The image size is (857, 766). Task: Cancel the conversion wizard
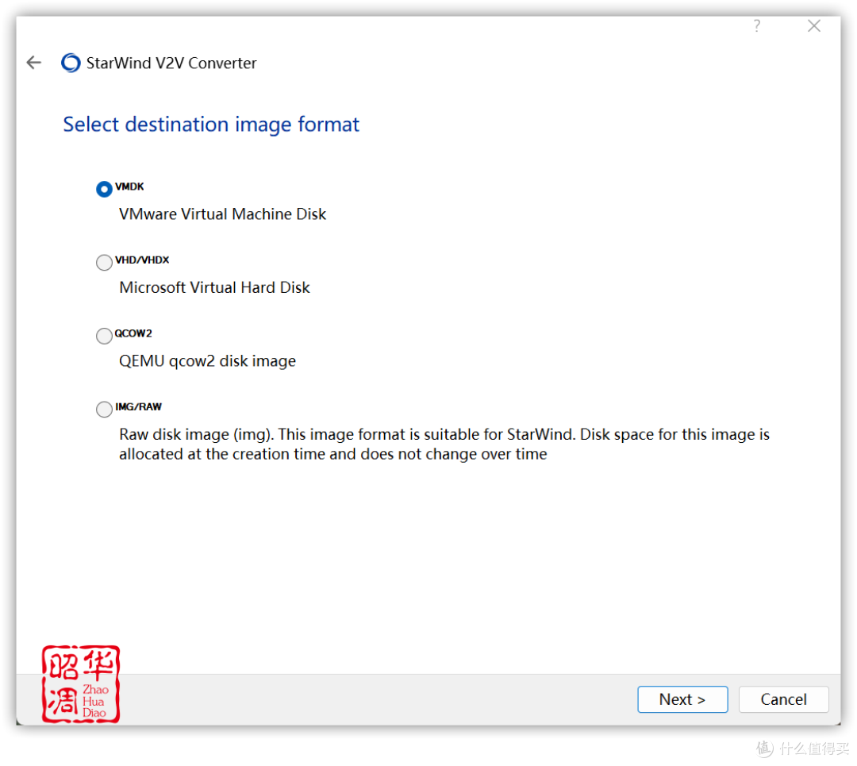pos(783,699)
